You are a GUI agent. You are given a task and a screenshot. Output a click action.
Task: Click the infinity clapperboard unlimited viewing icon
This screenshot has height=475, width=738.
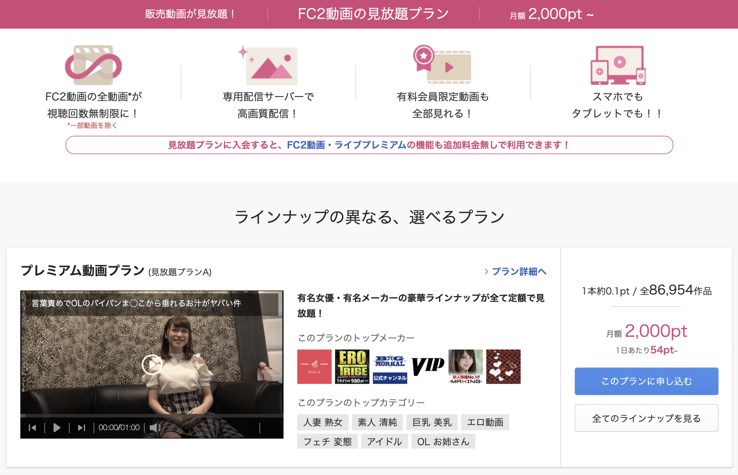pyautogui.click(x=93, y=65)
